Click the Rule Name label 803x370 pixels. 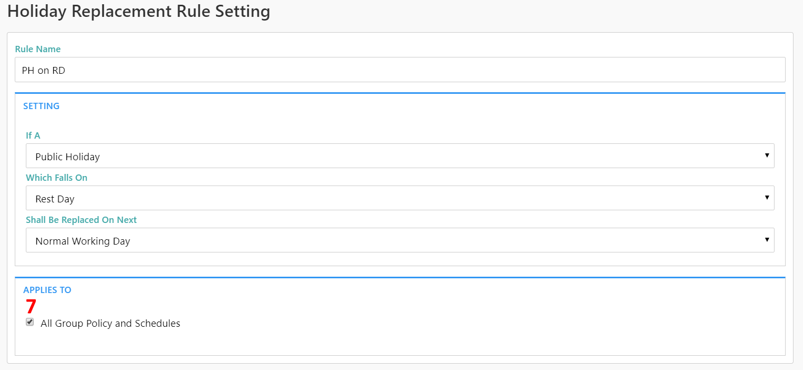point(38,49)
